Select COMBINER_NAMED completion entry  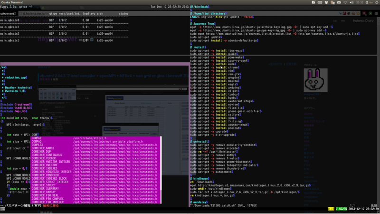[95, 148]
